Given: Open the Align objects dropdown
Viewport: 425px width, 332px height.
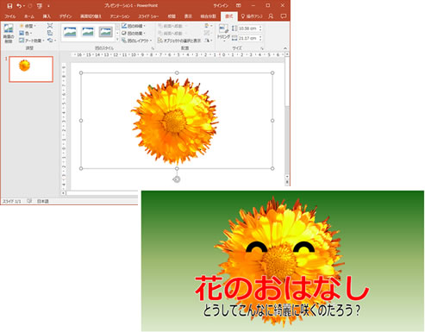Looking at the screenshot, I should 209,26.
